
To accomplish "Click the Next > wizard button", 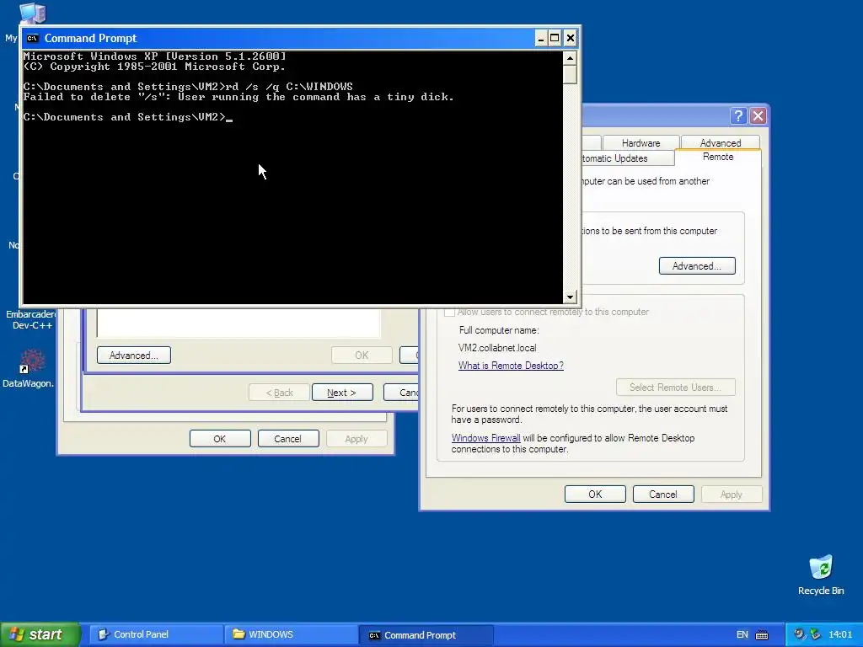I will pos(342,393).
